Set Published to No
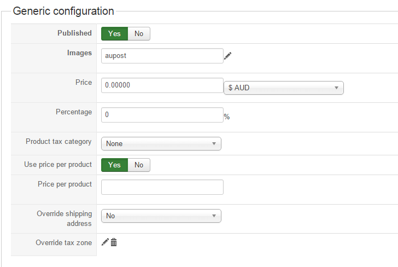The height and width of the screenshot is (267, 398). pos(139,33)
